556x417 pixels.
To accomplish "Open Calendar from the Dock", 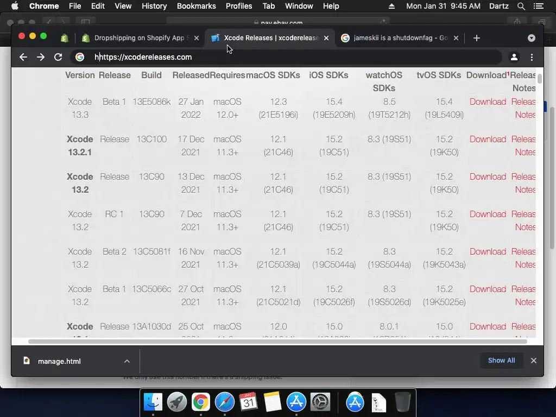I will click(248, 402).
